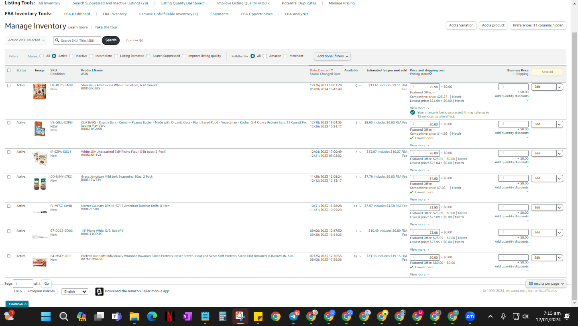Launch Copilot preview from the taskbar
Image resolution: width=578 pixels, height=326 pixels.
(81, 316)
